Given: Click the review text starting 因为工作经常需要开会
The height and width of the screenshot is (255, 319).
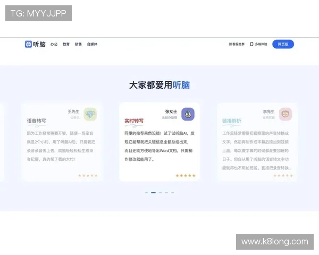Looking at the screenshot, I should (x=61, y=146).
